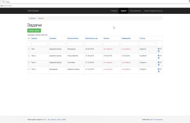Open the Пользователи navbar item
Screen dimensions: 190x123
[135, 11]
